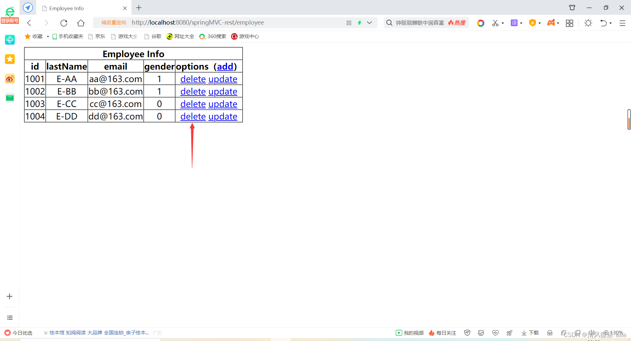
Task: Expand the yellow shield dropdown arrow
Action: point(540,23)
